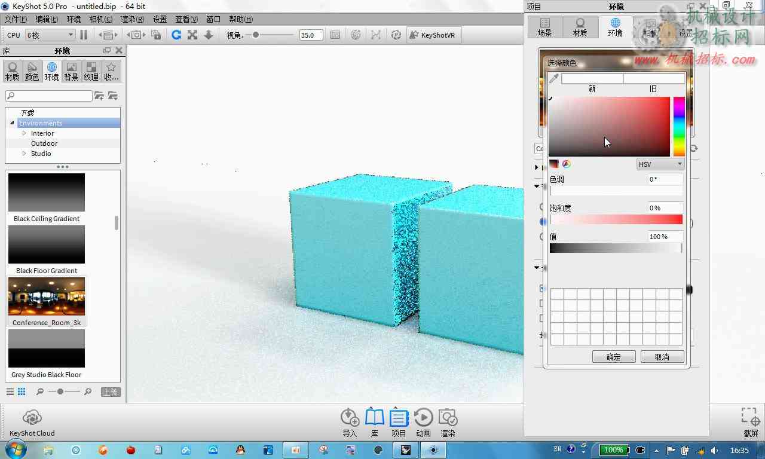
Task: Open KeyShot Cloud
Action: coord(32,423)
